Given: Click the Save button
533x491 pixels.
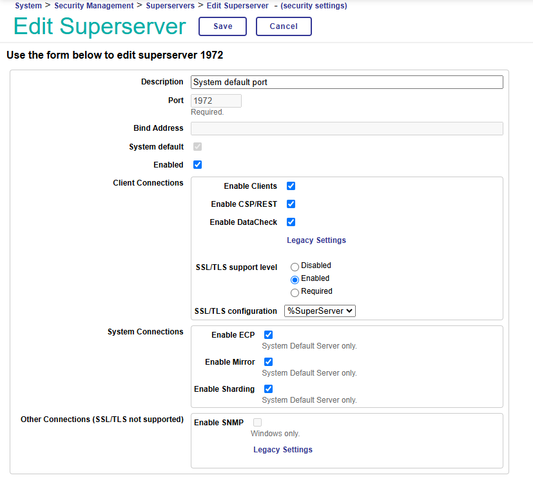Looking at the screenshot, I should (x=223, y=26).
